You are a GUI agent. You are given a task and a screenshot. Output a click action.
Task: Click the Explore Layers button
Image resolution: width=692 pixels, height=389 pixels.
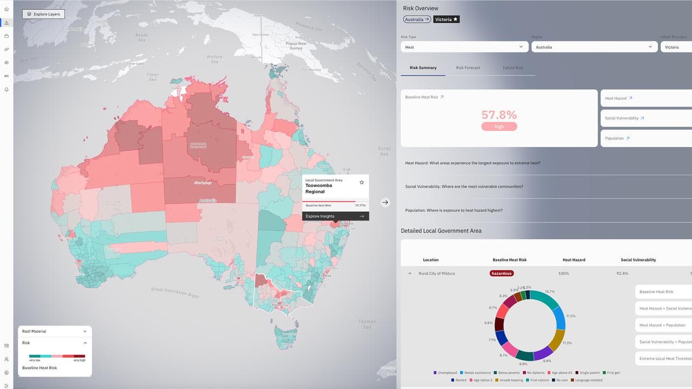[43, 14]
